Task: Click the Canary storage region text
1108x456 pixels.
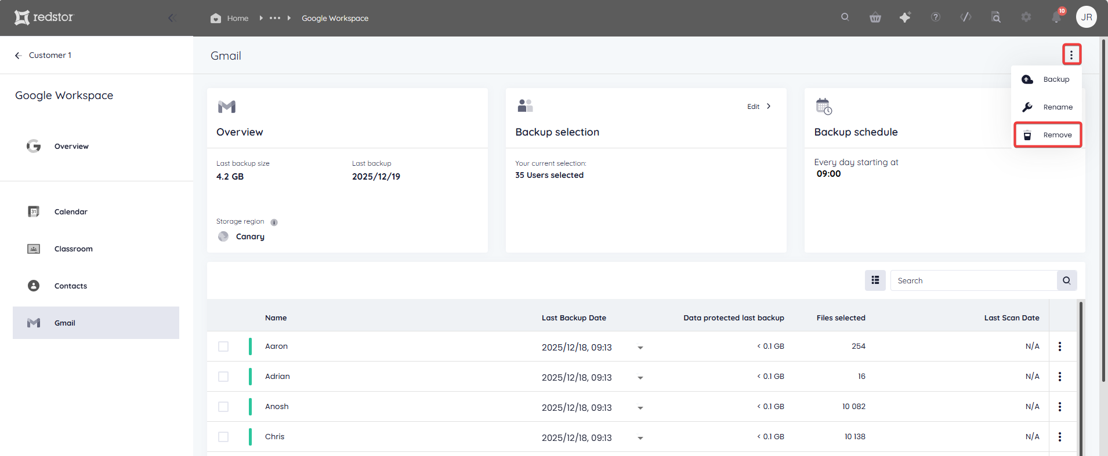Action: (x=250, y=236)
